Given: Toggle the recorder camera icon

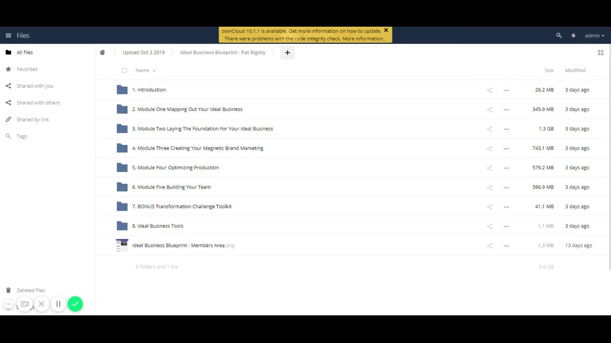Looking at the screenshot, I should 25,304.
